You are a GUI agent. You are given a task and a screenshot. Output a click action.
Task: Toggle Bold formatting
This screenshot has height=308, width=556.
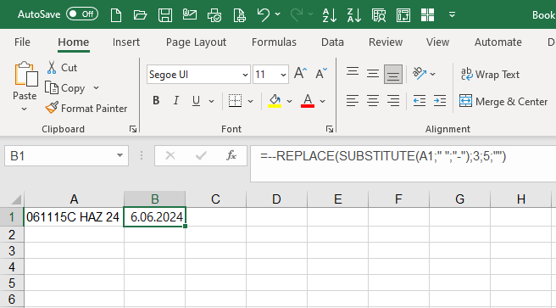point(156,101)
